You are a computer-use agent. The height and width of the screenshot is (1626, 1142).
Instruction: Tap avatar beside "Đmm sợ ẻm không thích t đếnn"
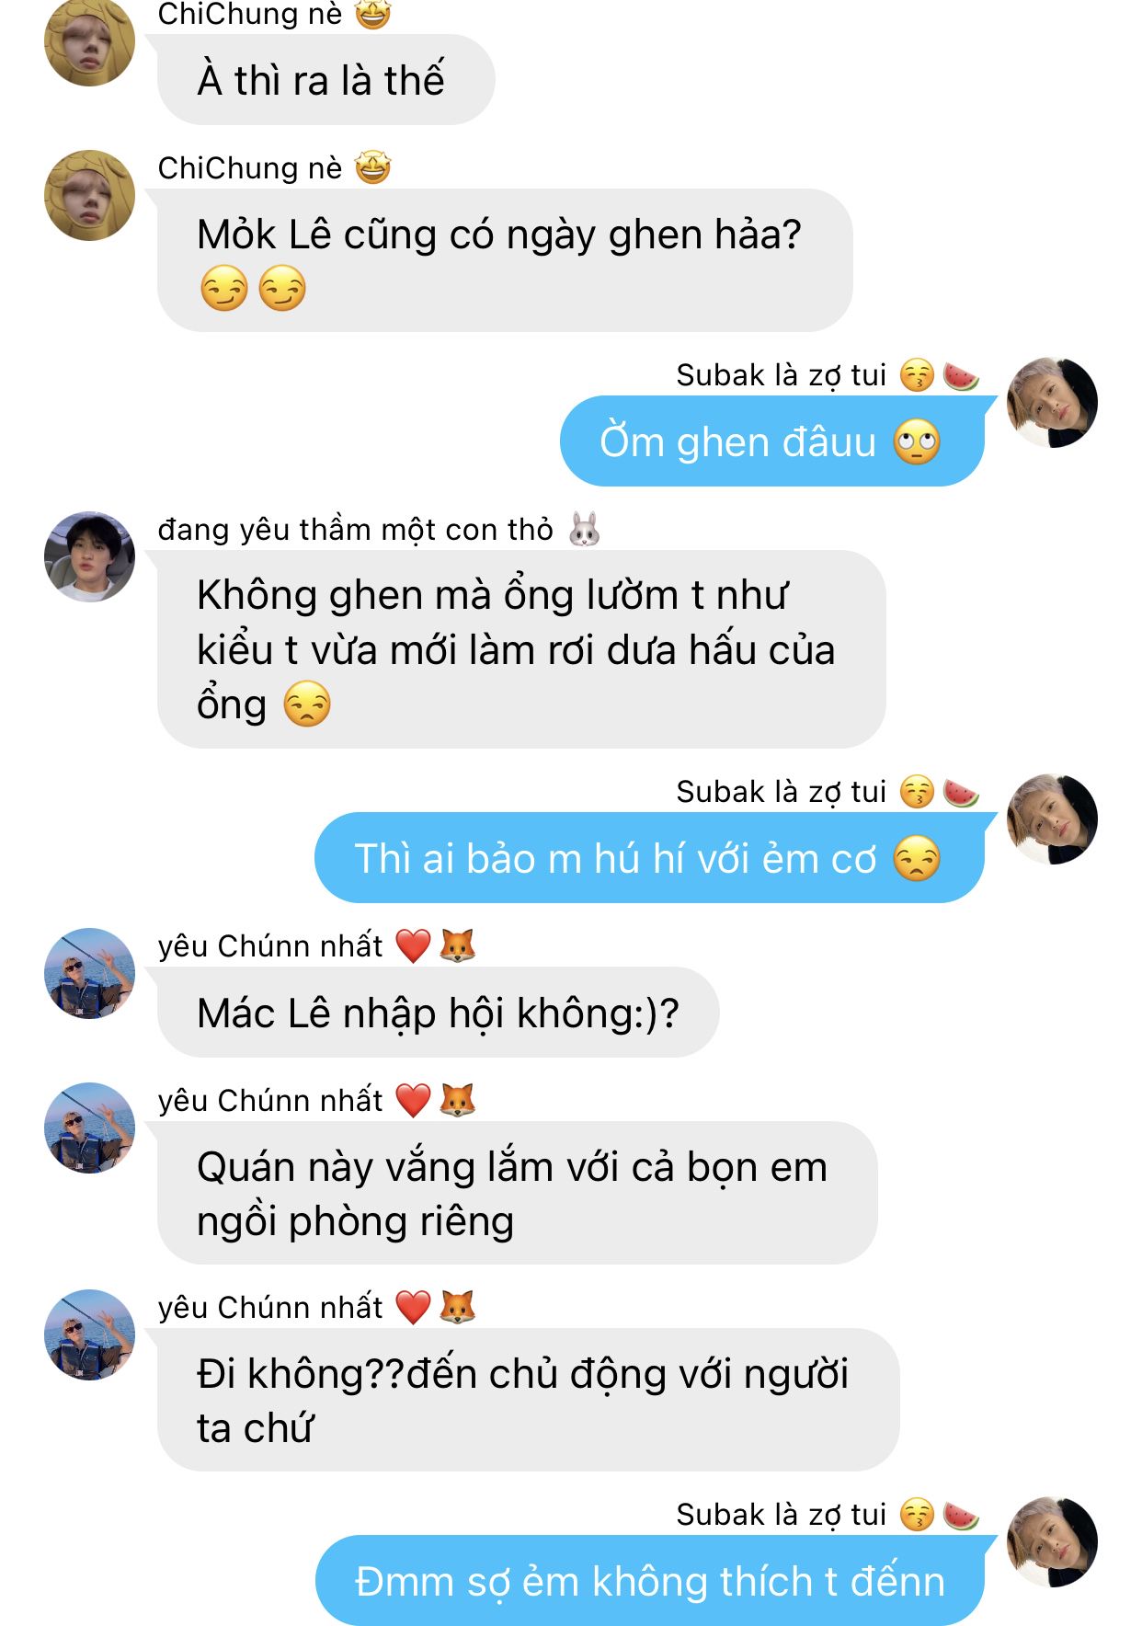click(x=1052, y=1542)
